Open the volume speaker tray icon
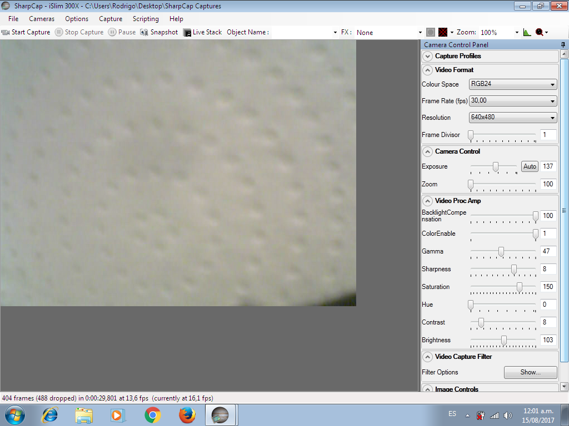Screen dimensions: 569x426 pyautogui.click(x=508, y=415)
